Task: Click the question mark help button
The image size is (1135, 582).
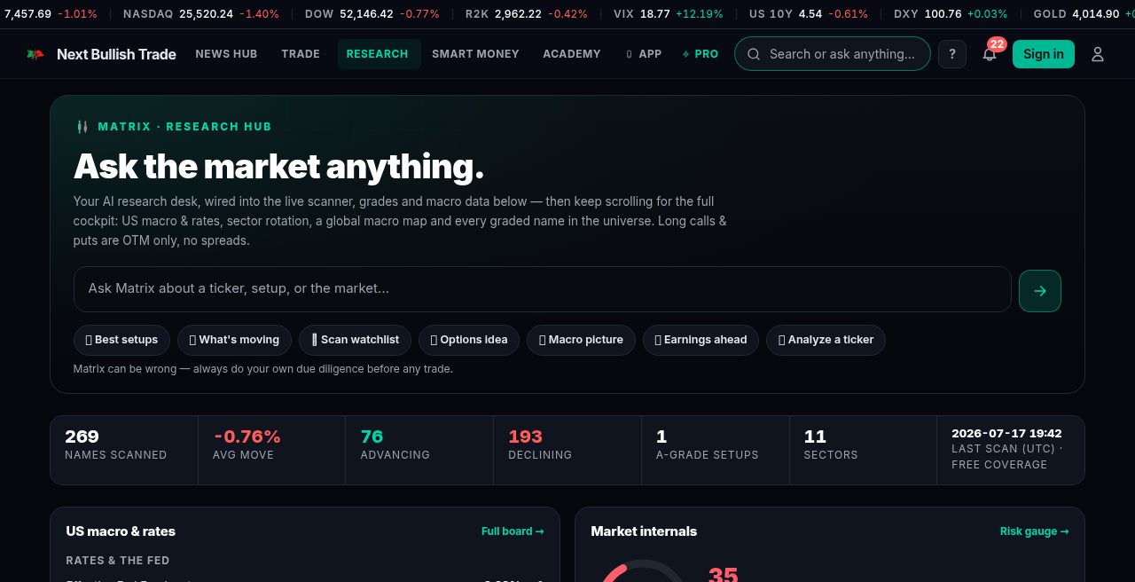Action: (x=952, y=54)
